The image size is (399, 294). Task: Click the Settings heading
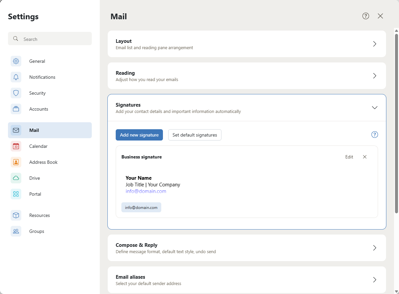point(23,16)
